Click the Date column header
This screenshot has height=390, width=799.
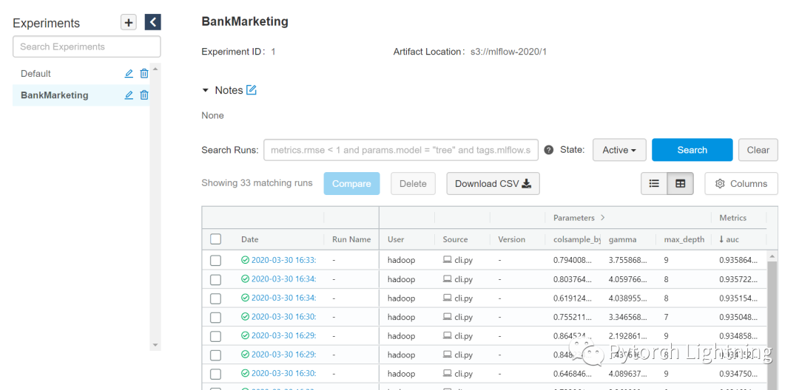point(250,239)
